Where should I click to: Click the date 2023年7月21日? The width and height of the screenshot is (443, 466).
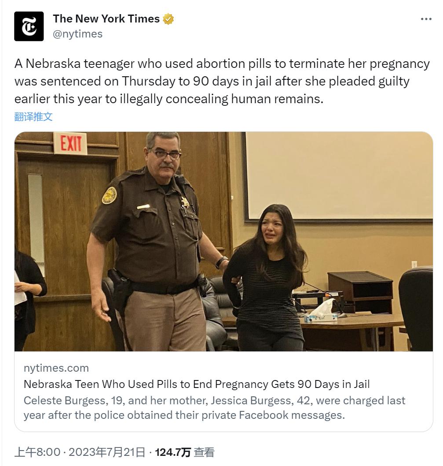107,452
